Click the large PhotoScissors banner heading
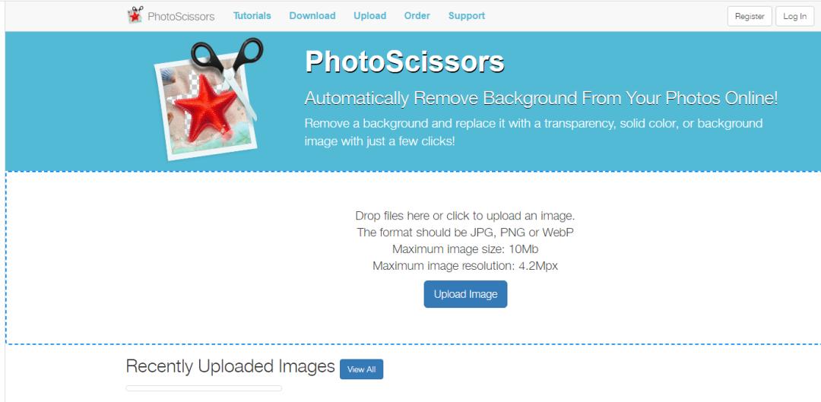The image size is (821, 402). [x=404, y=62]
